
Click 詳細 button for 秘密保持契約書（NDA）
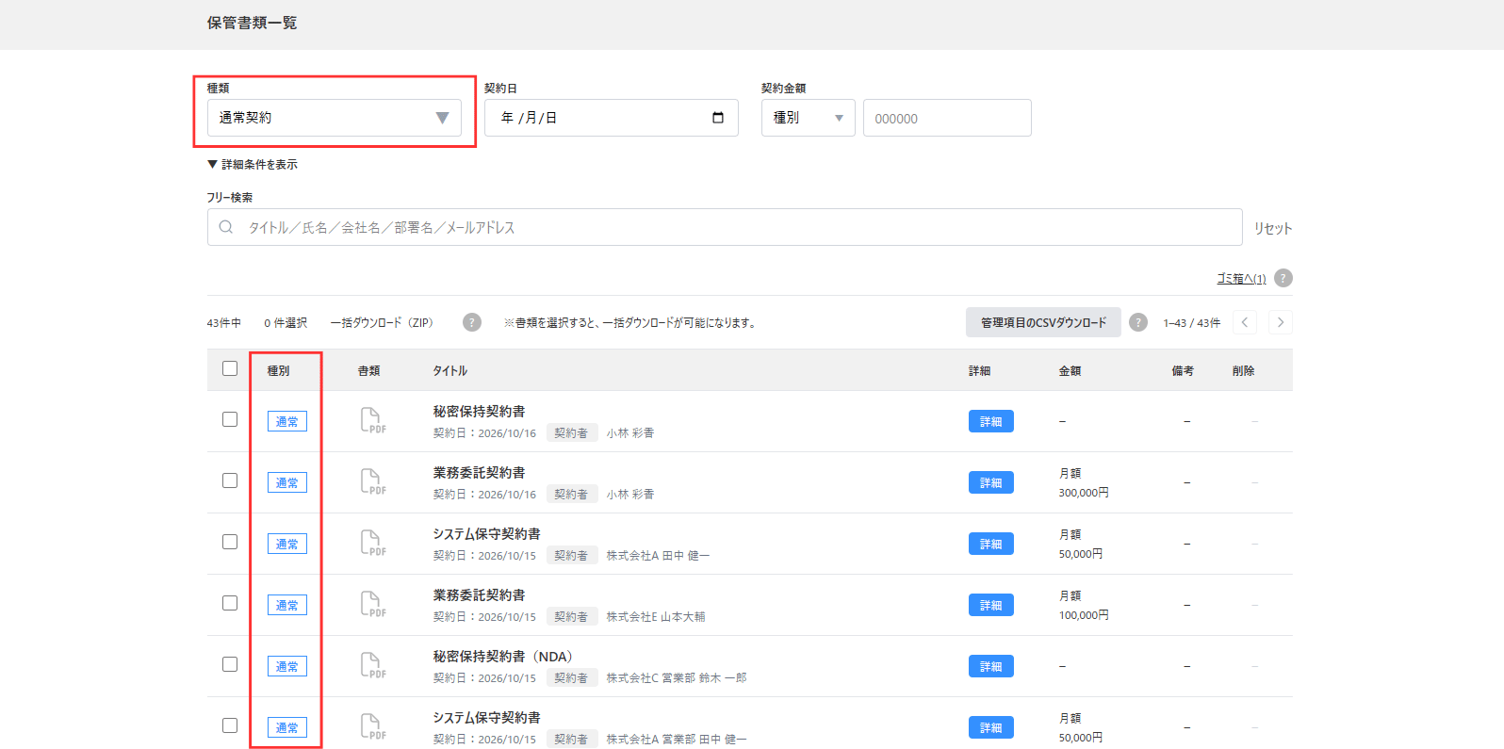991,666
